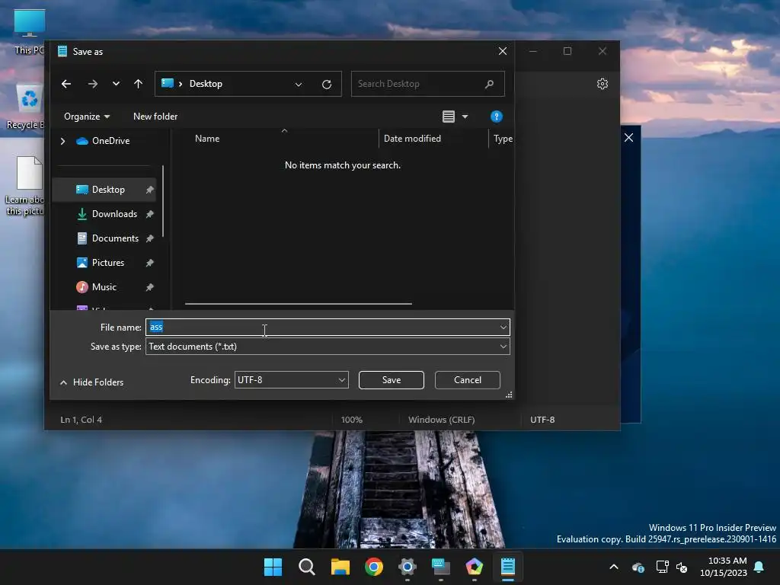This screenshot has height=585, width=780.
Task: Go up one folder level arrow
Action: [x=139, y=84]
